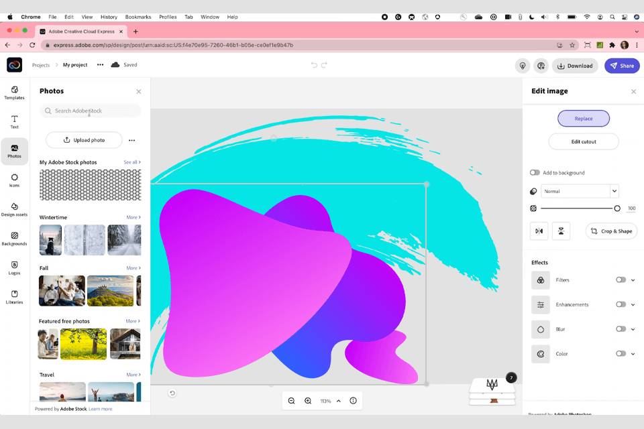
Task: Enable the Add to background toggle
Action: click(535, 173)
